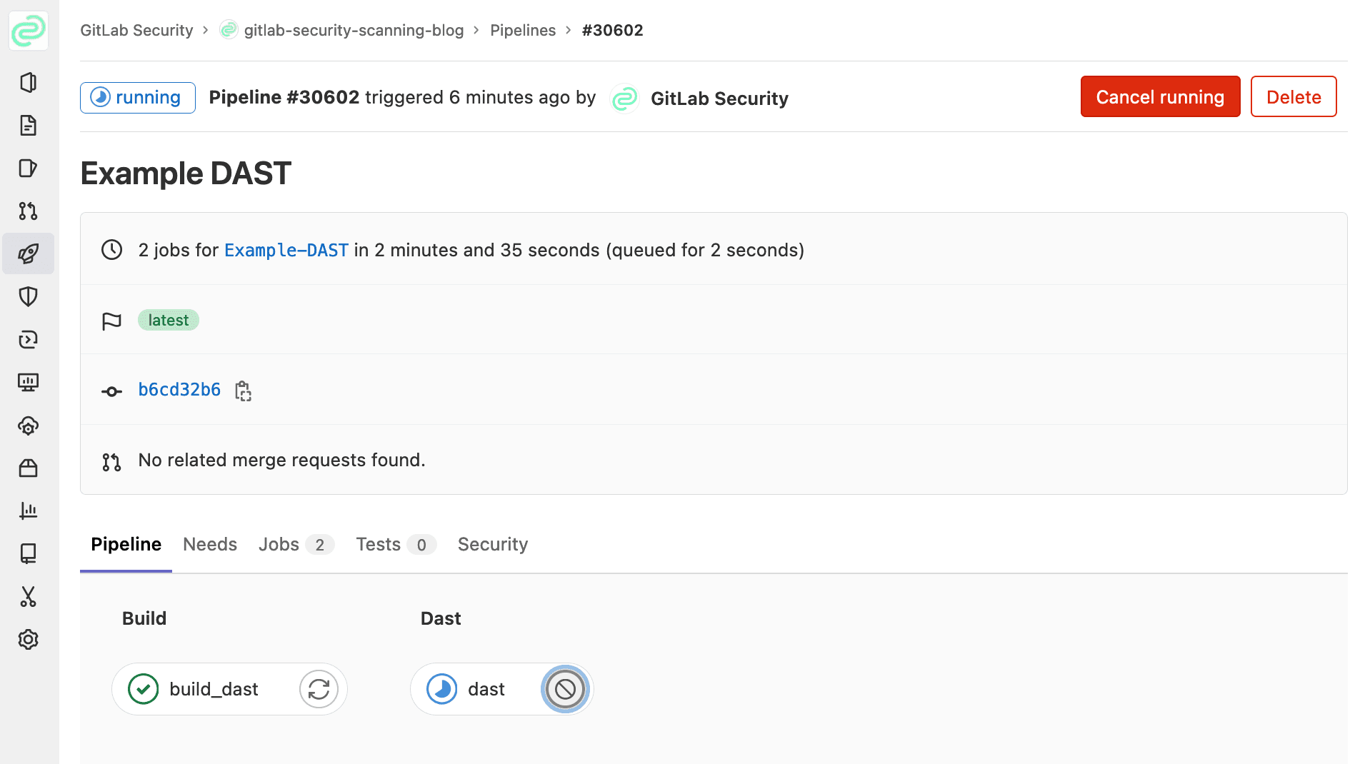The image size is (1360, 764).
Task: Open the CI/CD rocket sidebar icon
Action: (x=28, y=253)
